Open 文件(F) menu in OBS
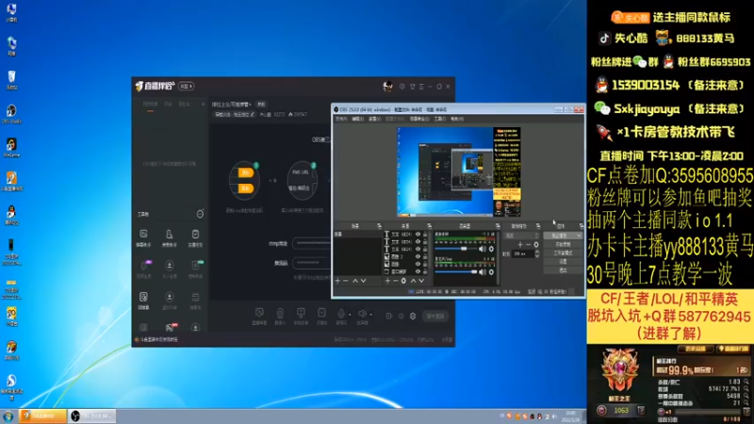The height and width of the screenshot is (424, 754). 341,119
